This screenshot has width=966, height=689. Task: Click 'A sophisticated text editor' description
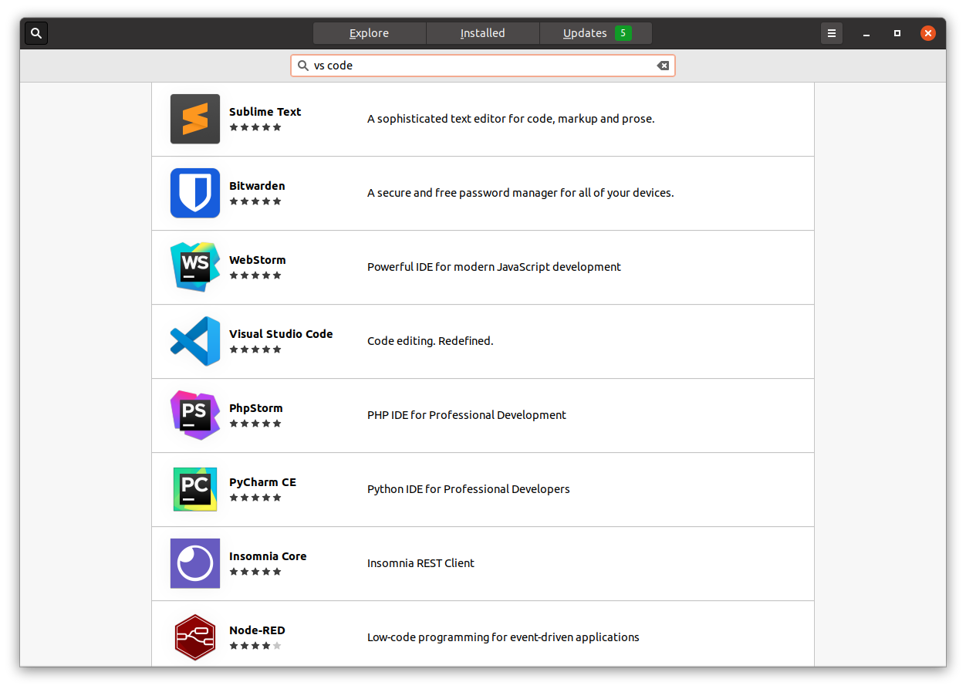point(511,119)
